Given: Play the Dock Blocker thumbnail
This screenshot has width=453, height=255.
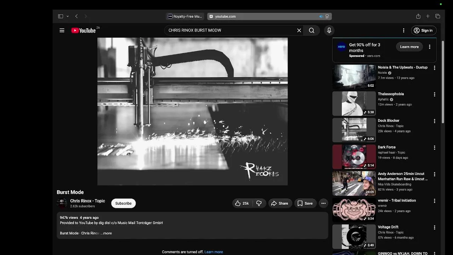Looking at the screenshot, I should [x=354, y=130].
